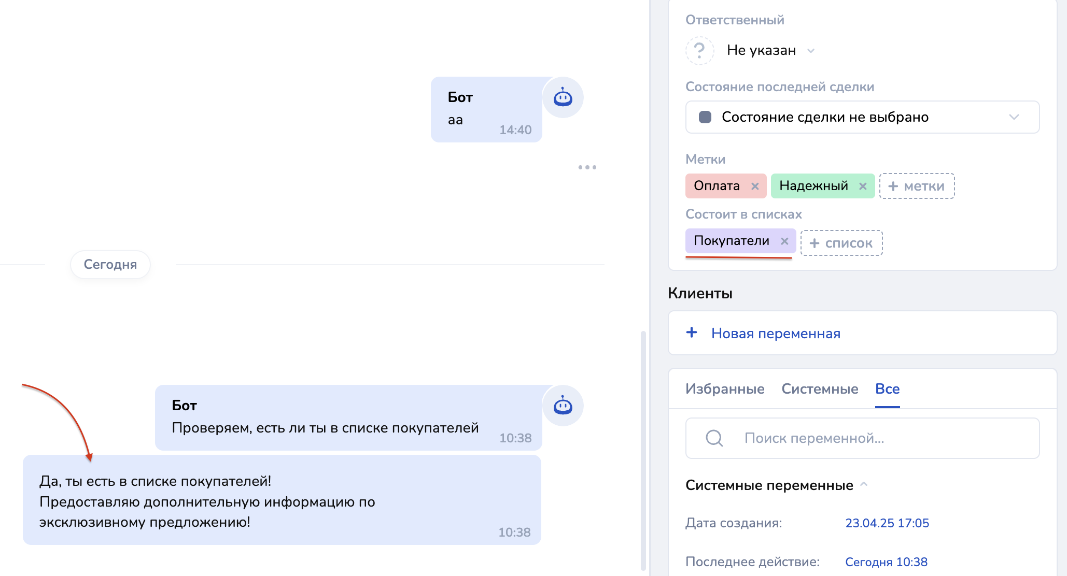1067x576 pixels.
Task: Click the question mark responsible avatar
Action: pyautogui.click(x=699, y=51)
